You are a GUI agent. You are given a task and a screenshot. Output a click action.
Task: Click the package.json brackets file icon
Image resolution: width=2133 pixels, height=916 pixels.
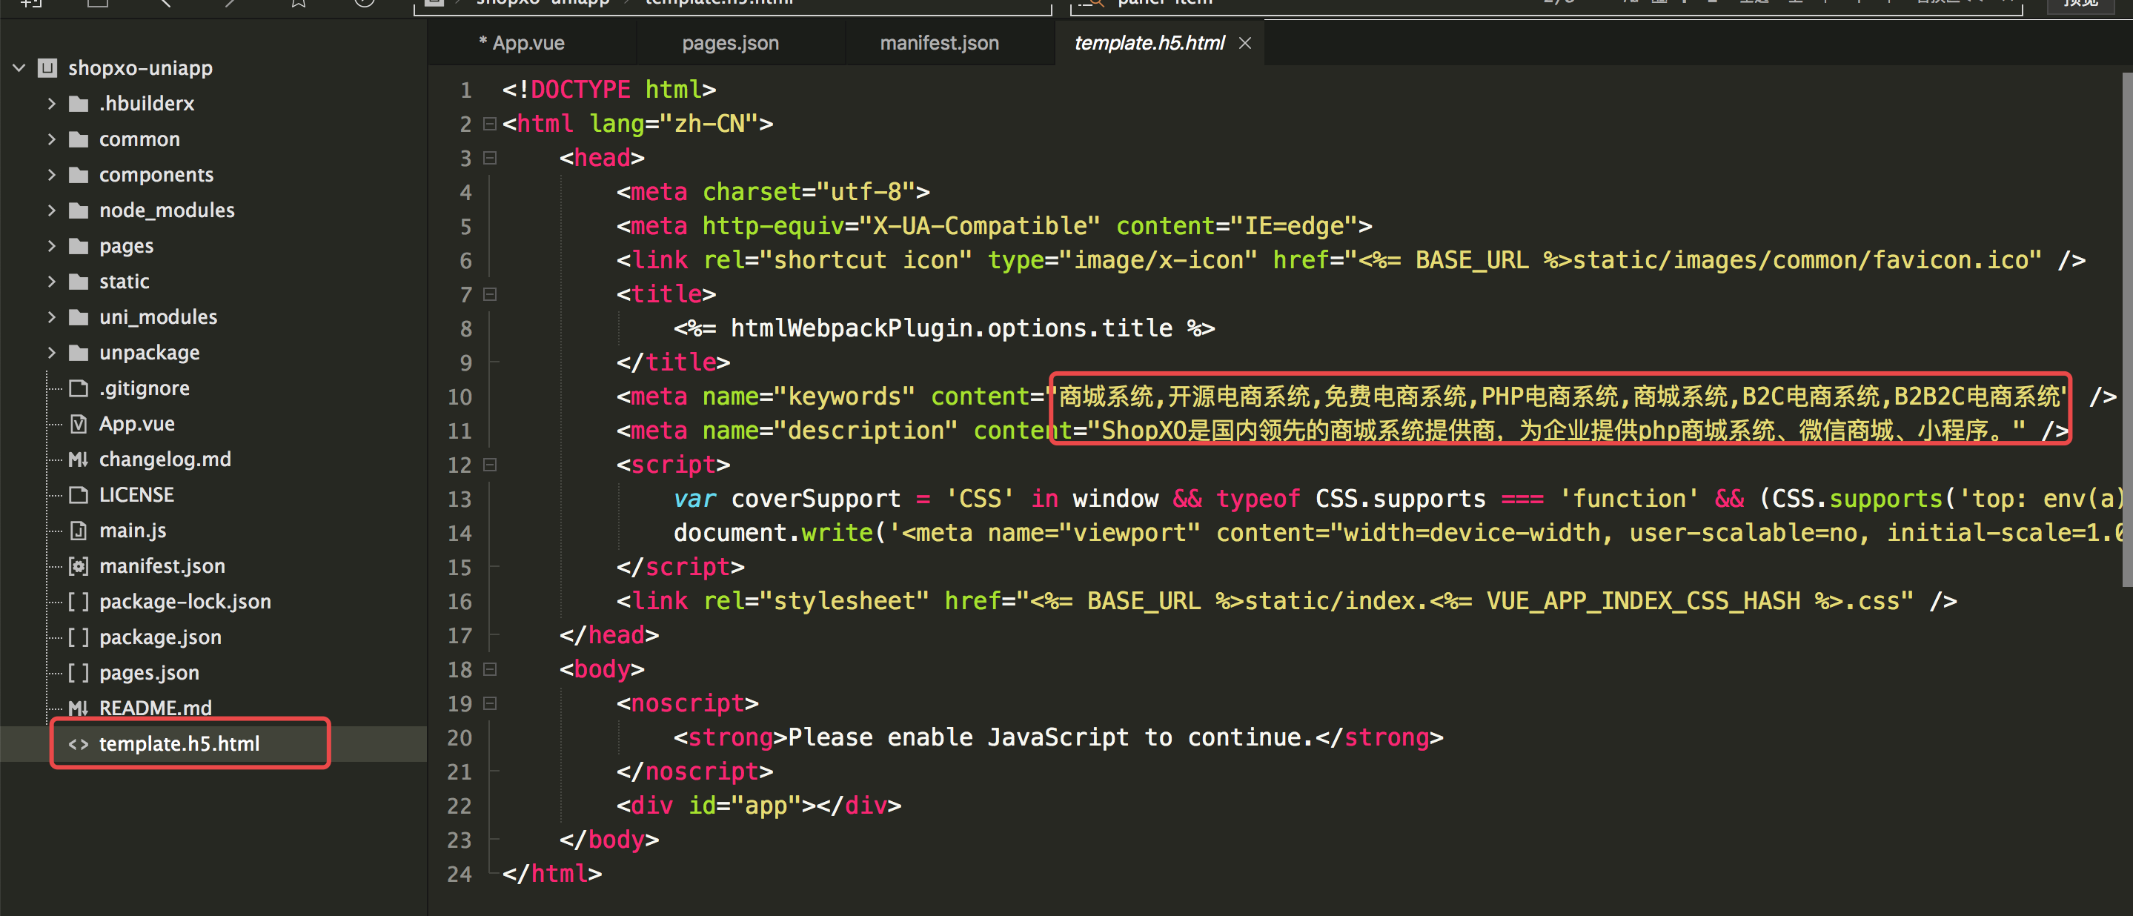(x=79, y=638)
